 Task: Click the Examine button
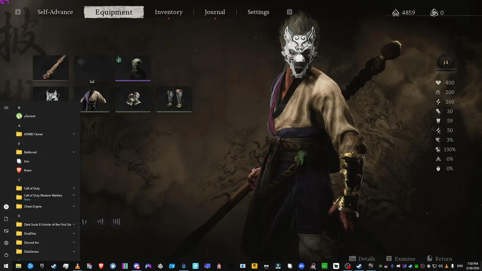(401, 259)
